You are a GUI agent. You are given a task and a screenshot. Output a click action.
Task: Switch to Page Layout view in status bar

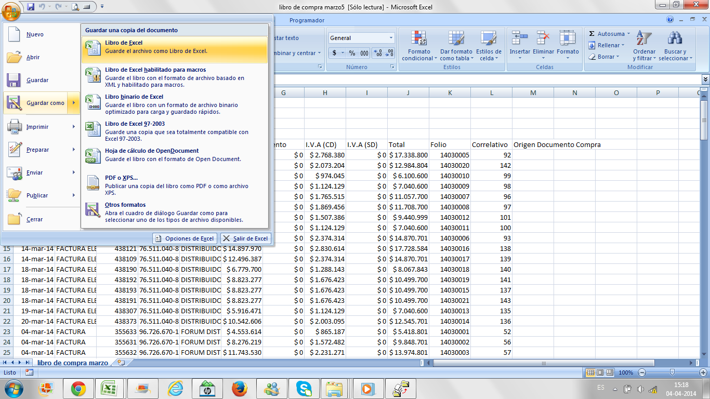(x=600, y=373)
